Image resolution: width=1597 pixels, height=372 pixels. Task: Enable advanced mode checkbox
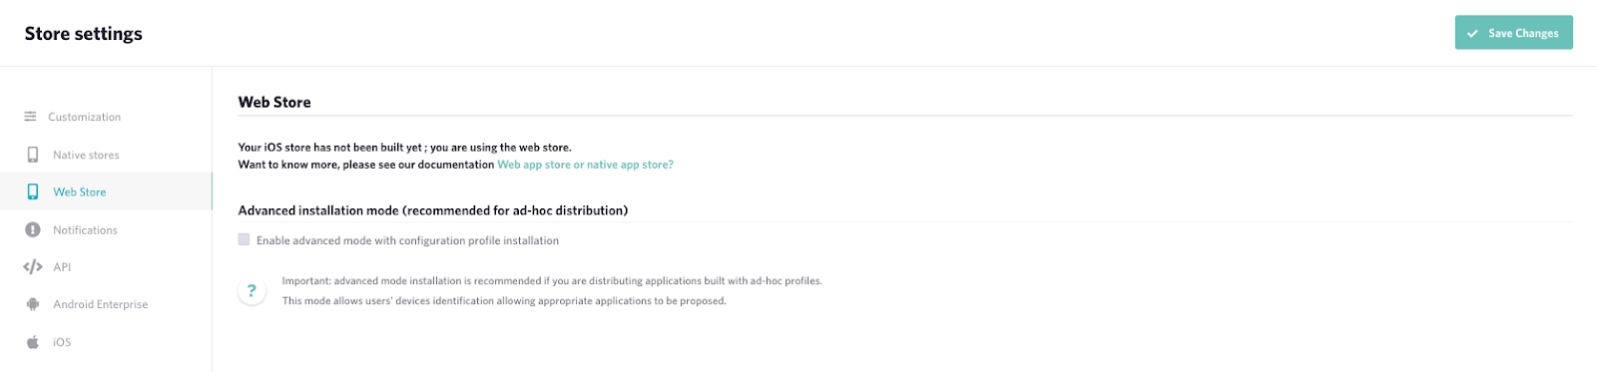pyautogui.click(x=244, y=239)
